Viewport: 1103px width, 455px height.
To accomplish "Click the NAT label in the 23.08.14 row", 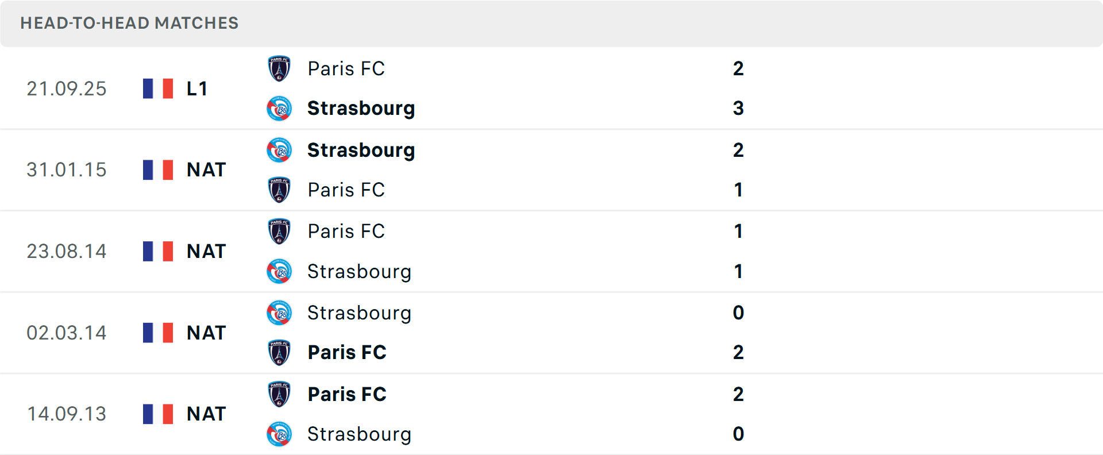I will (206, 251).
